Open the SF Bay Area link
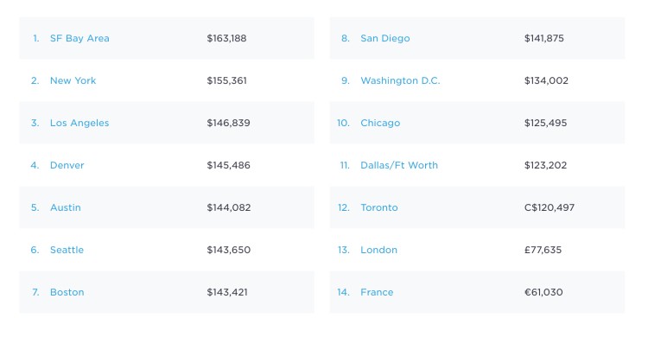This screenshot has height=337, width=648. [x=79, y=39]
